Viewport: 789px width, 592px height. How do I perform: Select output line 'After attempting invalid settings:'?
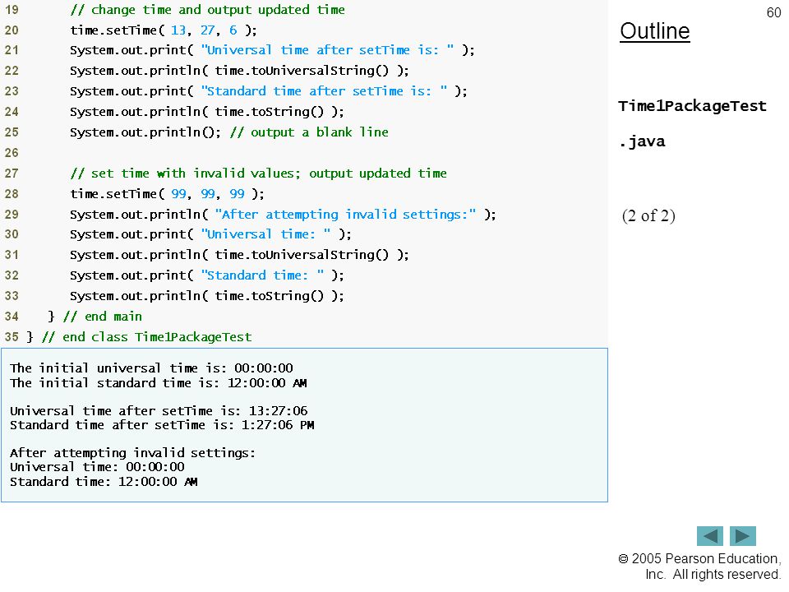tap(132, 452)
